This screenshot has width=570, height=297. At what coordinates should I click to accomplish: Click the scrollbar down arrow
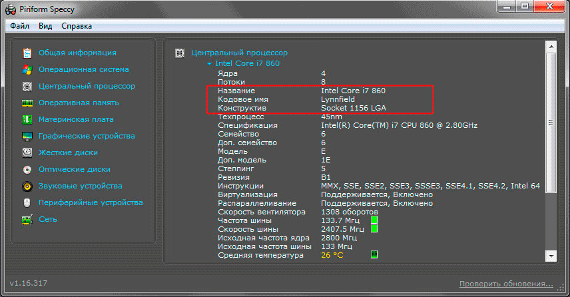pyautogui.click(x=551, y=256)
